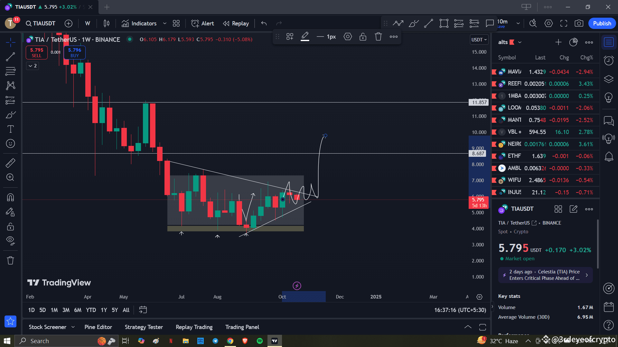The height and width of the screenshot is (347, 618).
Task: Select the Text annotation tool
Action: coord(11,129)
